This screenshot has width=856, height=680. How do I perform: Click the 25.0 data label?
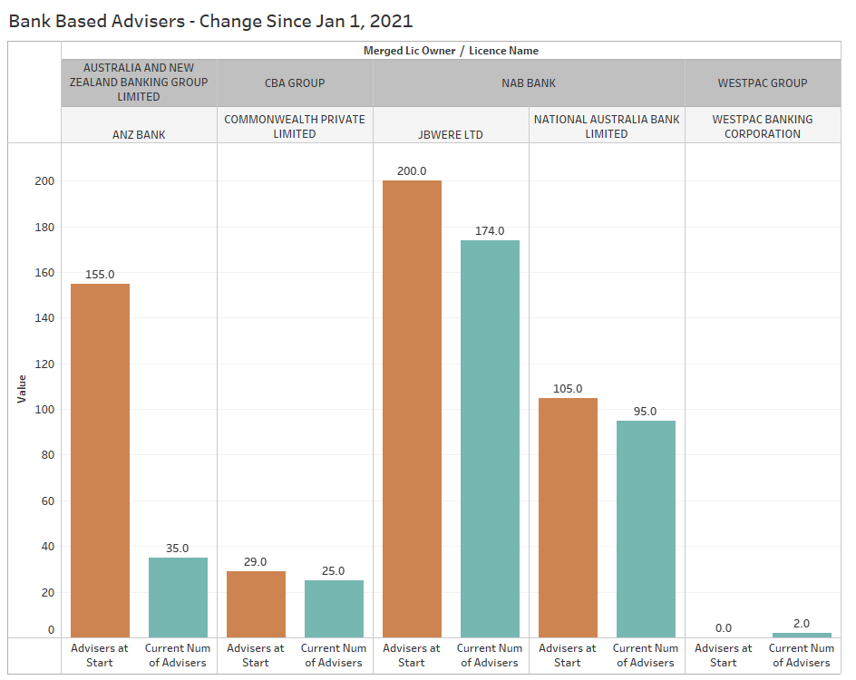pos(333,571)
